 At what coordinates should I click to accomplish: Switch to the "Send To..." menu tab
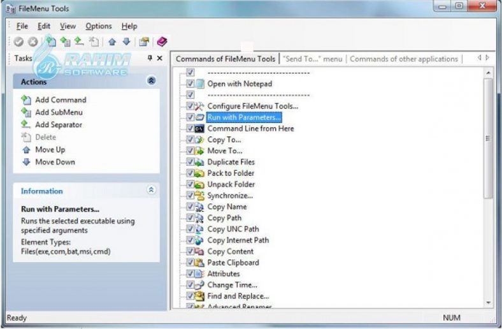[312, 59]
